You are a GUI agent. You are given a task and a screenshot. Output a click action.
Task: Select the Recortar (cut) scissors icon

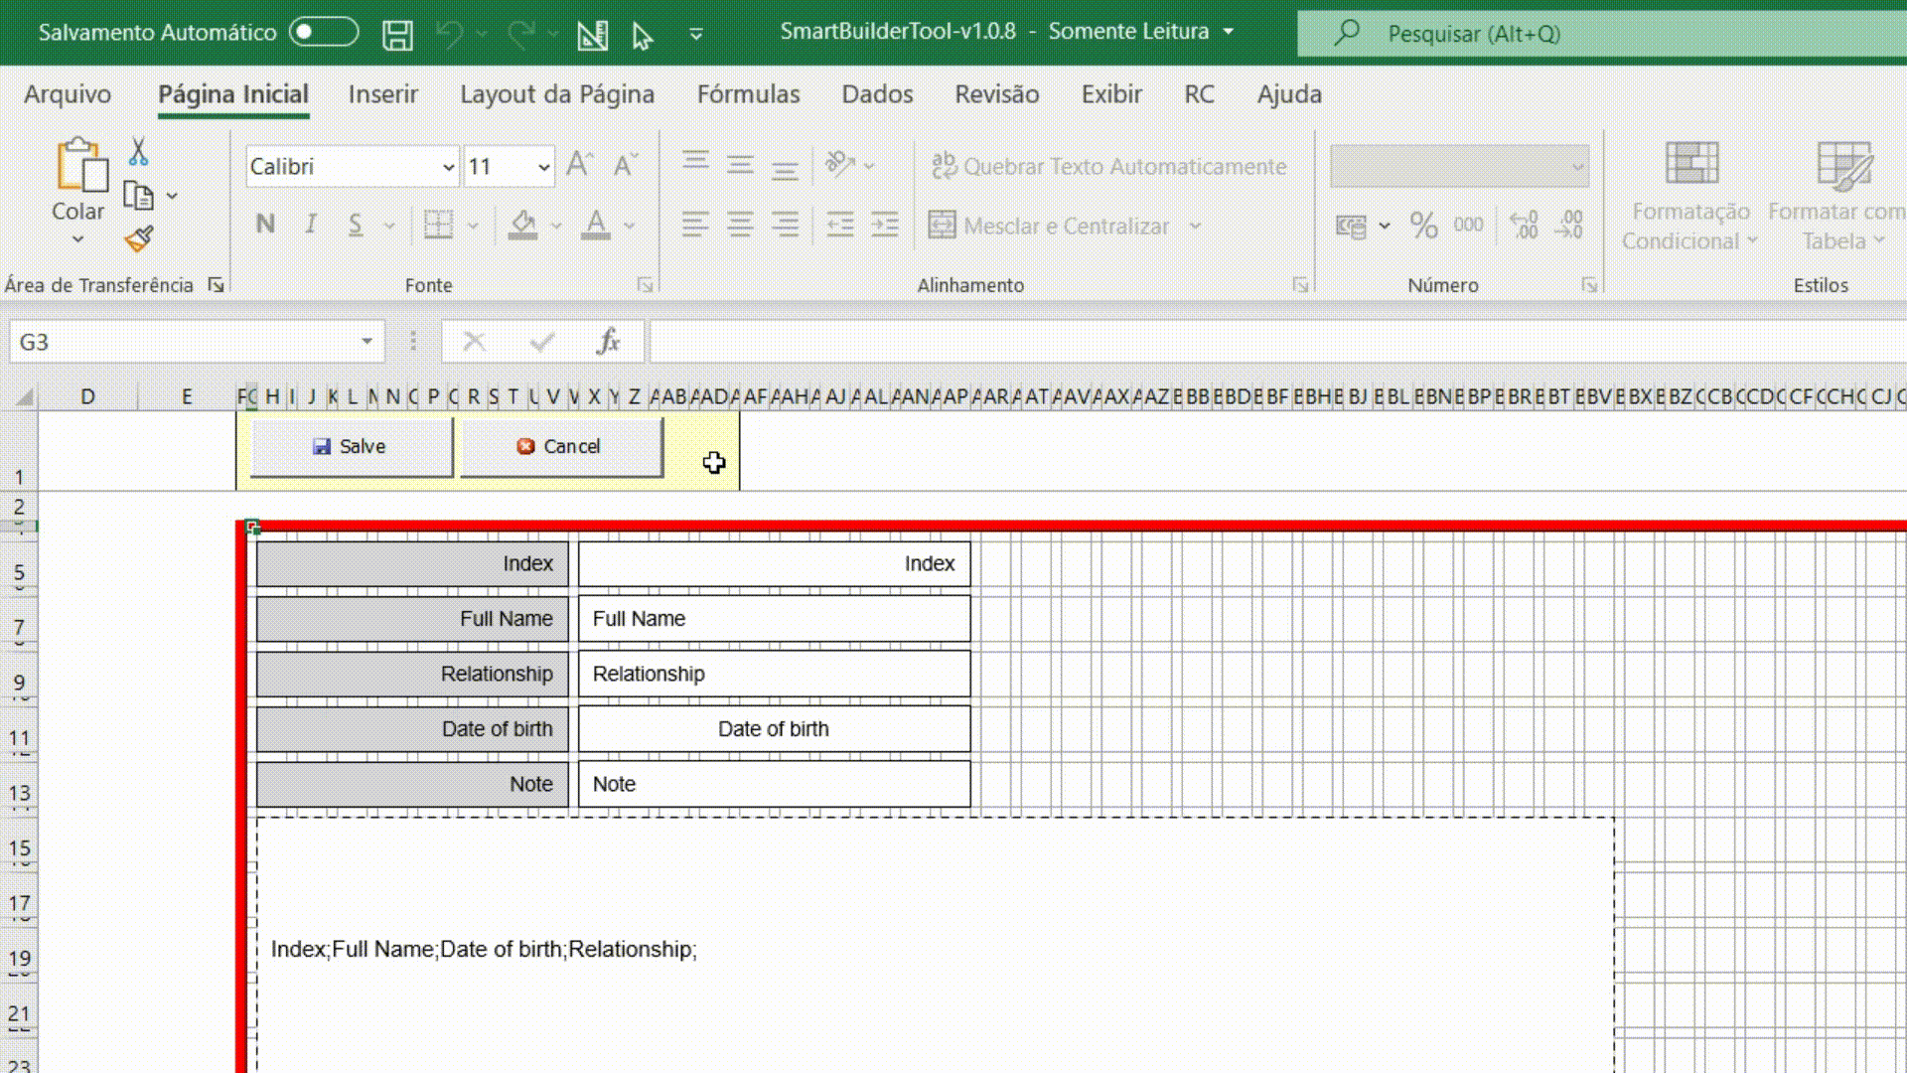[x=138, y=150]
